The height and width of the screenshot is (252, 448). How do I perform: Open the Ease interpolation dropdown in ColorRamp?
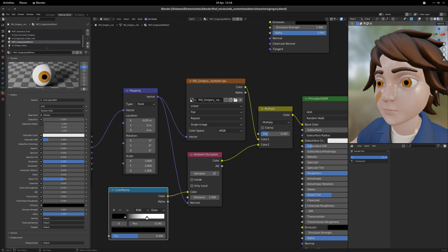pyautogui.click(x=157, y=210)
